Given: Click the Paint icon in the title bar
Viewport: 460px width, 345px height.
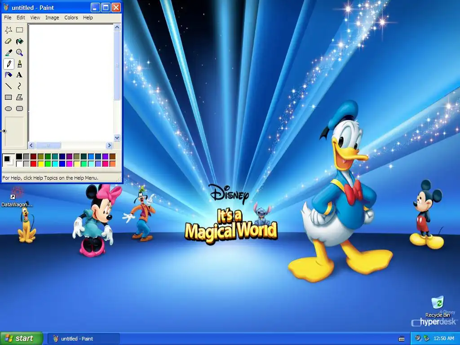Looking at the screenshot, I should coord(6,7).
